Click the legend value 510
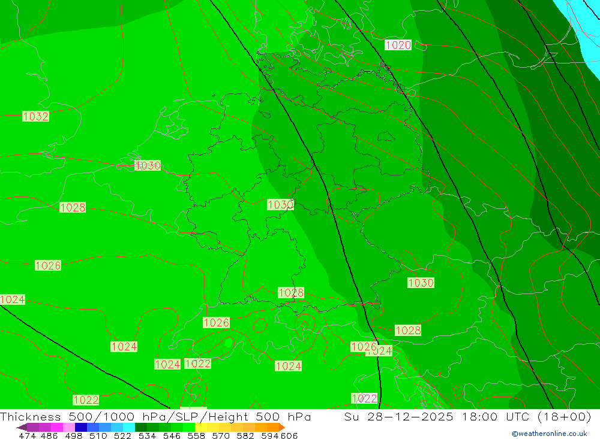The image size is (600, 439). coord(98,436)
